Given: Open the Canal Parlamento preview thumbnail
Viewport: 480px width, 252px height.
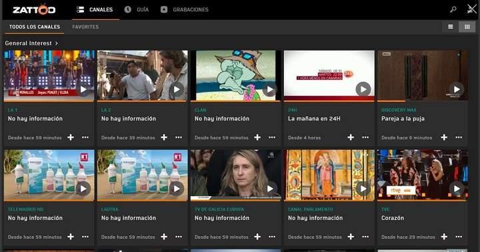Looking at the screenshot, I should (329, 175).
